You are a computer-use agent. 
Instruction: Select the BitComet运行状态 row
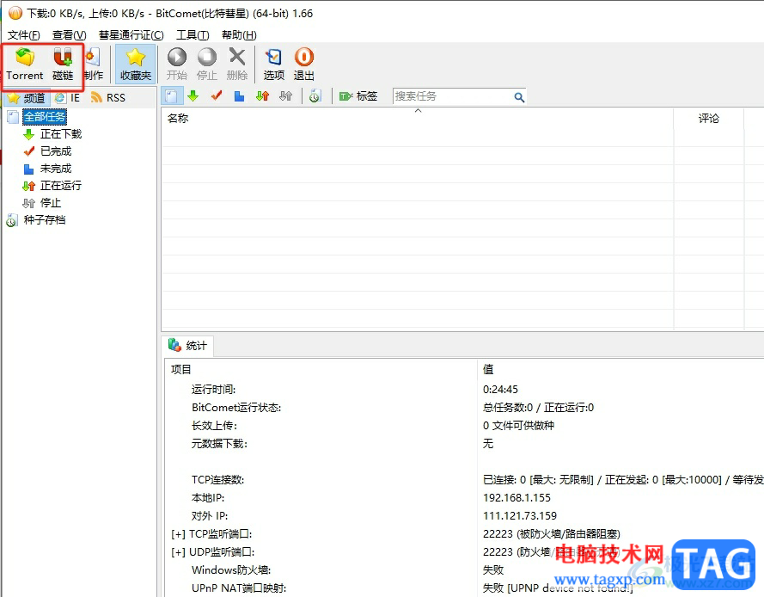point(465,408)
